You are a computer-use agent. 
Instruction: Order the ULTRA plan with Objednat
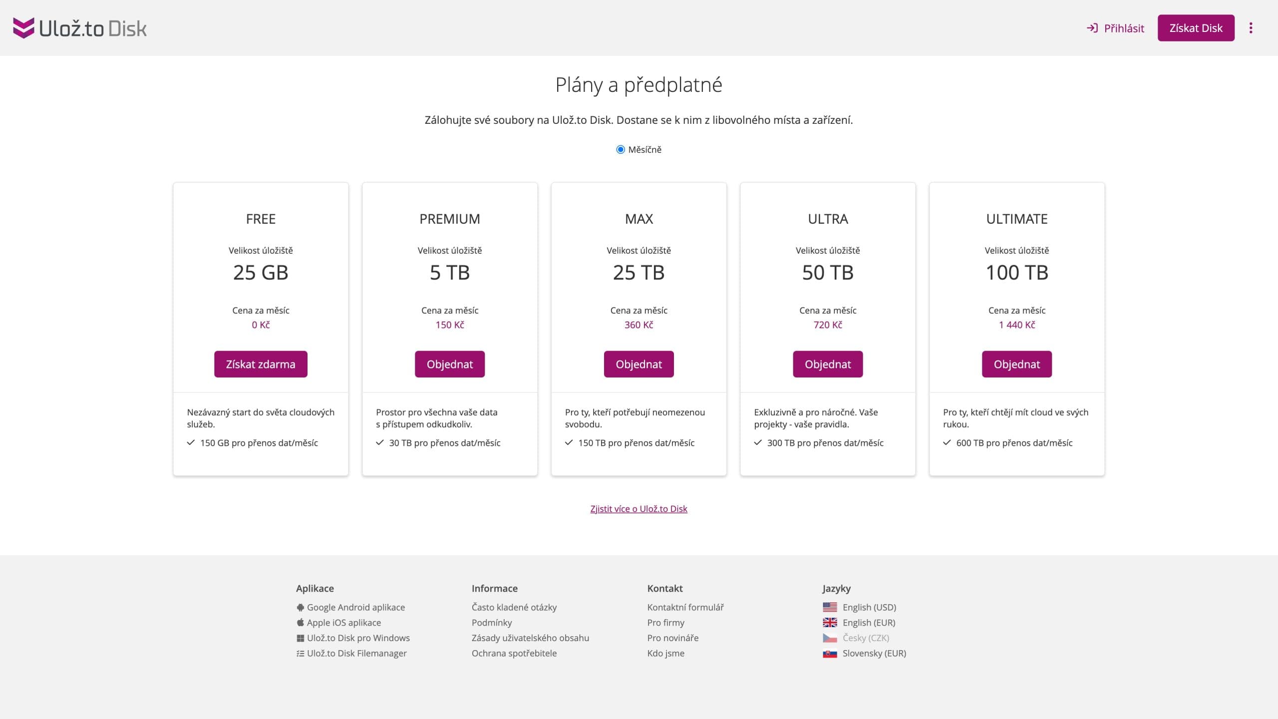(x=828, y=364)
